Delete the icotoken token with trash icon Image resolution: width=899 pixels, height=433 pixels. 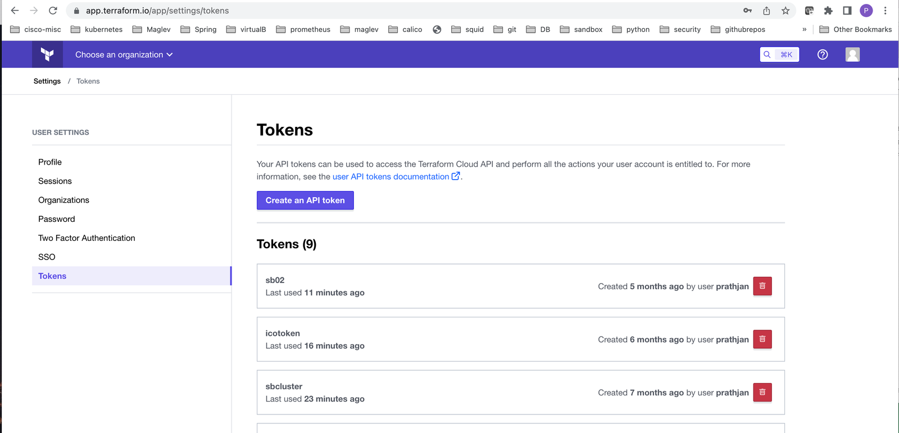click(762, 339)
